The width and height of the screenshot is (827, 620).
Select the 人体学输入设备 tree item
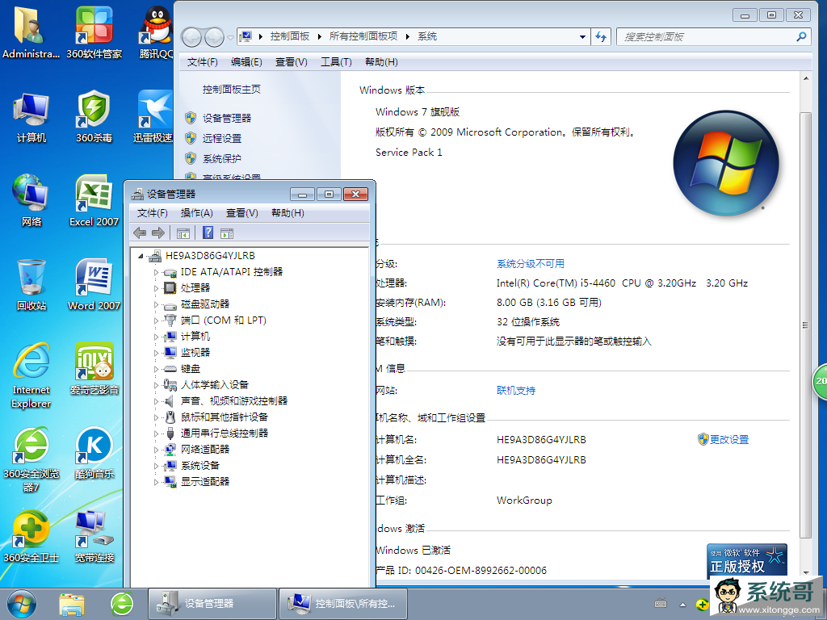(x=215, y=385)
